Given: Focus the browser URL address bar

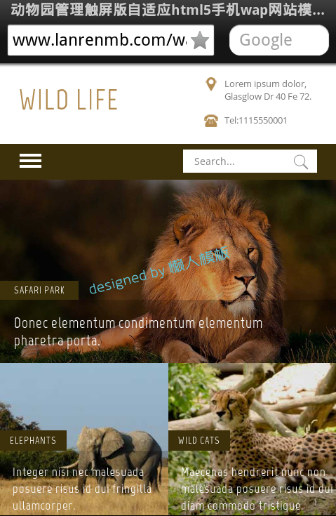Looking at the screenshot, I should pyautogui.click(x=111, y=40).
